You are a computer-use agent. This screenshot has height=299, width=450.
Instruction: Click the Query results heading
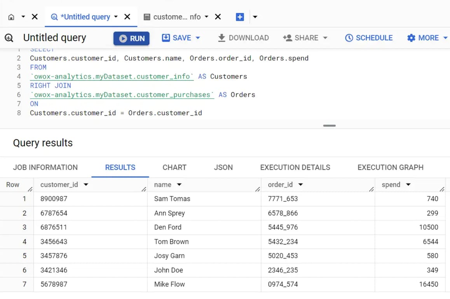[43, 143]
